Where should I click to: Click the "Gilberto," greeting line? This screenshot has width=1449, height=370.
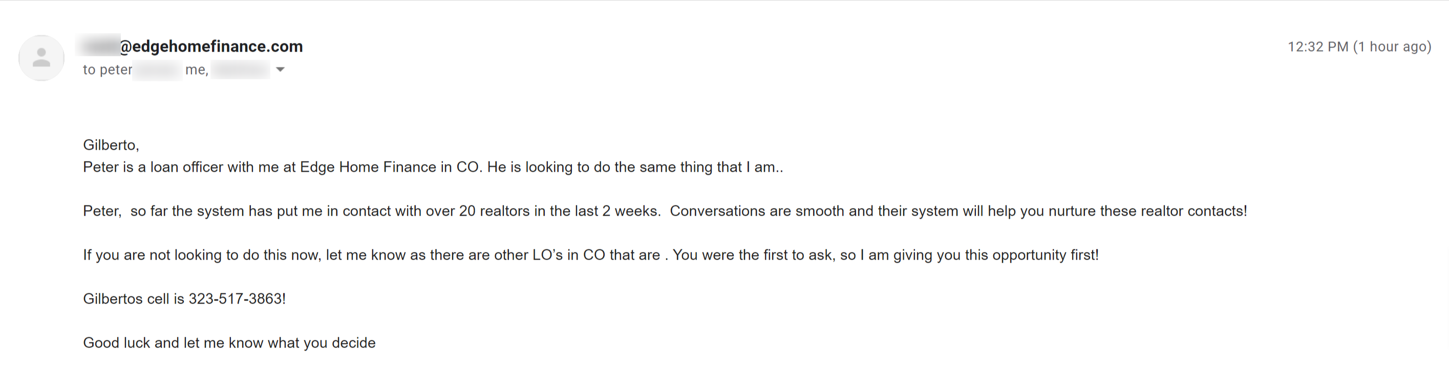coord(111,145)
